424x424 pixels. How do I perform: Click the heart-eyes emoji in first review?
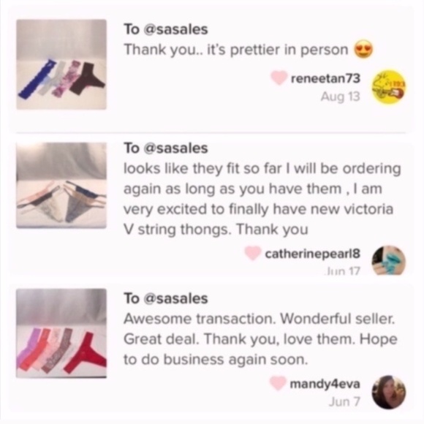364,50
